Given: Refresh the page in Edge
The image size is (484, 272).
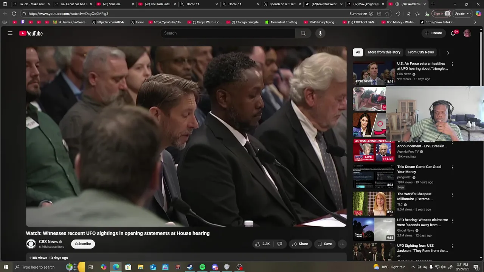Looking at the screenshot, I should pos(14,14).
